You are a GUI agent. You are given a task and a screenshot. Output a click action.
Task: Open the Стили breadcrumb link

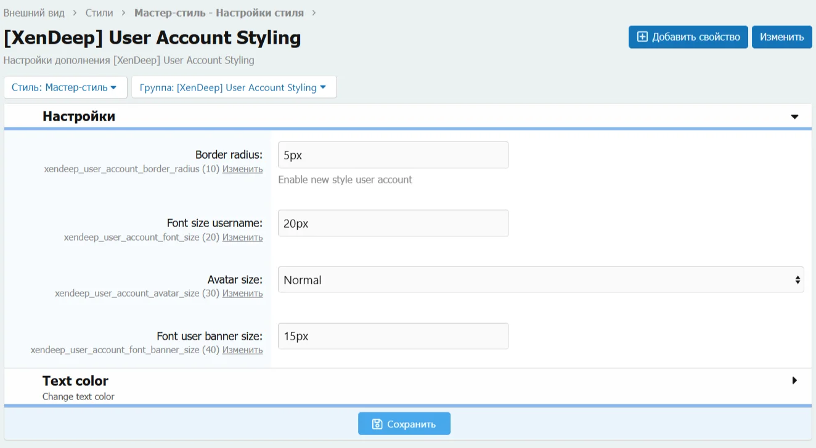pos(99,12)
